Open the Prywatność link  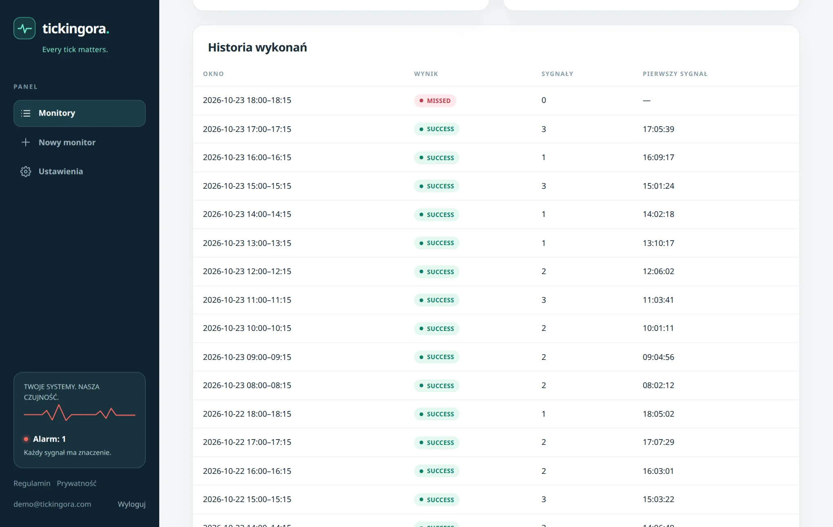coord(77,483)
